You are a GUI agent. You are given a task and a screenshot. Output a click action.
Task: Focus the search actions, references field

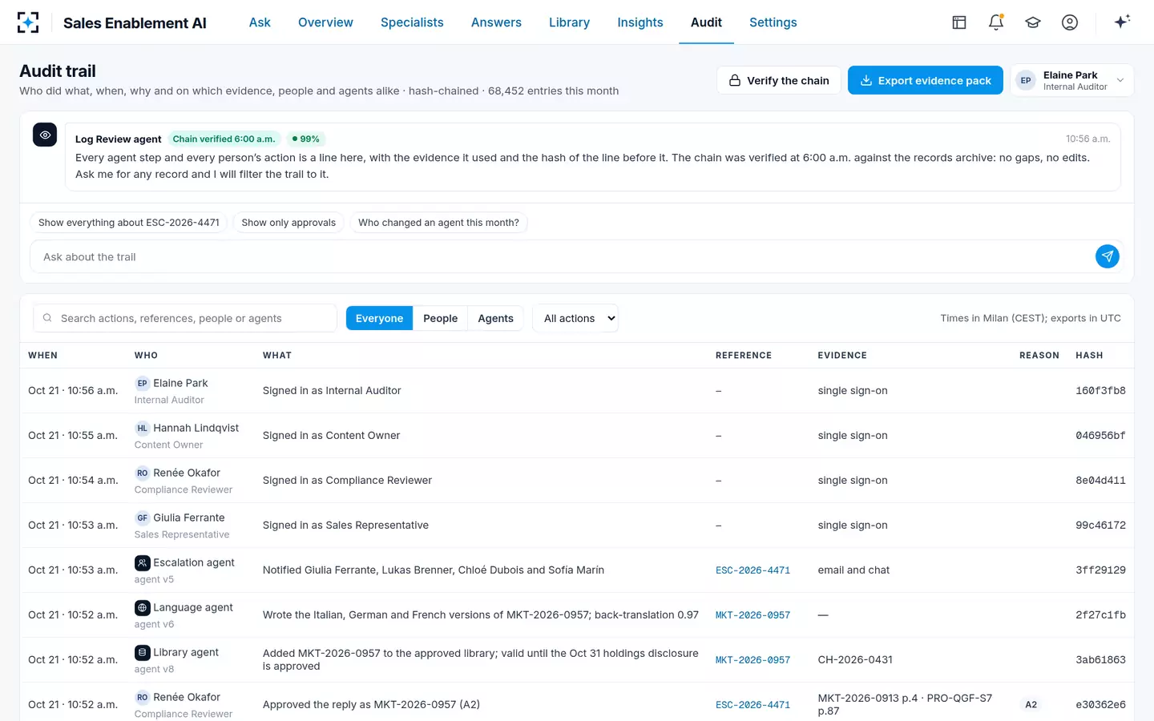[x=185, y=318]
